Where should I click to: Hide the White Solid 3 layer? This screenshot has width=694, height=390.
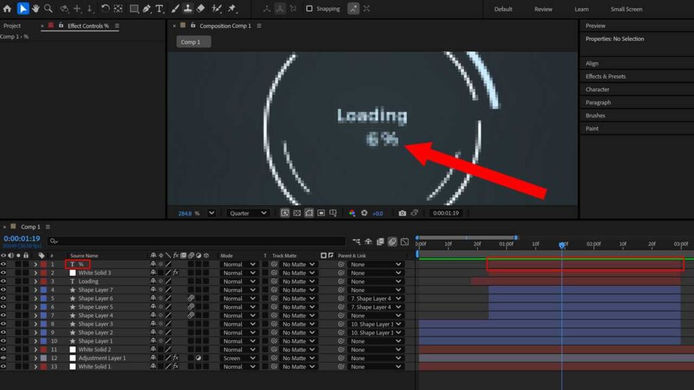(3, 273)
